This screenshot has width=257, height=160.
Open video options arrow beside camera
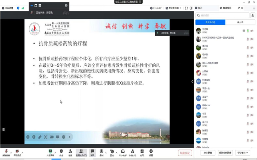tap(22, 153)
